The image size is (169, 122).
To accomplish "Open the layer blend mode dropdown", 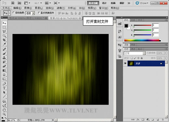I will [x=134, y=53].
